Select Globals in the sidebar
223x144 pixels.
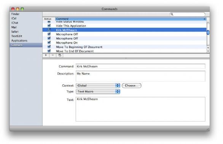26,45
